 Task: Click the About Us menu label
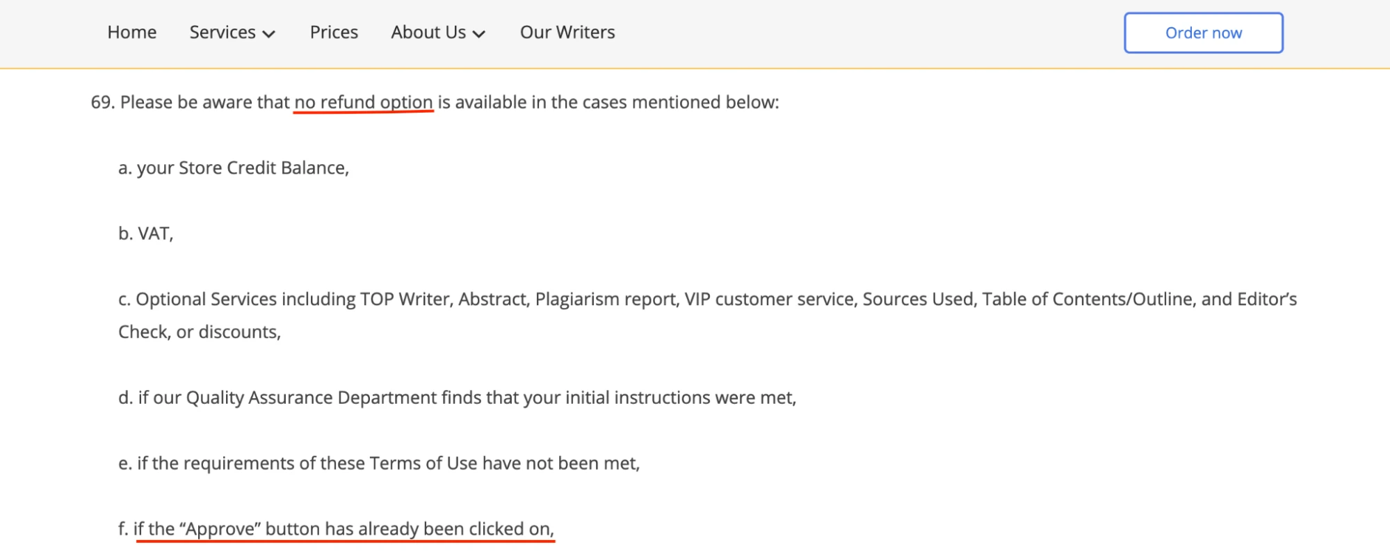pos(428,33)
